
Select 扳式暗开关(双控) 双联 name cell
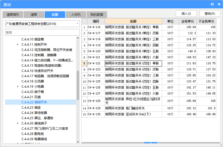[x=133, y=70]
